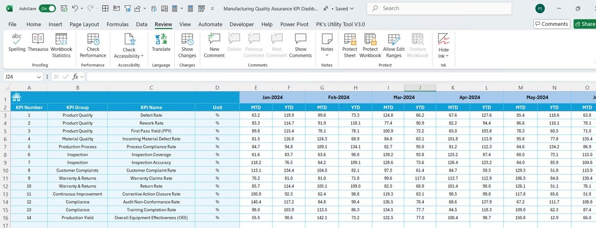596x228 pixels.
Task: Switch to the Formulas tab
Action: pyautogui.click(x=118, y=24)
